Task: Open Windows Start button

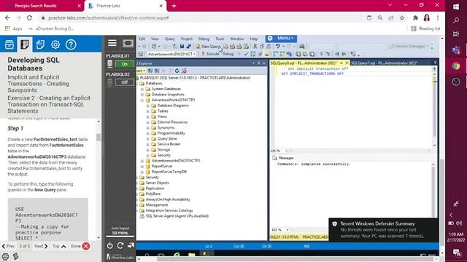Action: tap(456, 7)
